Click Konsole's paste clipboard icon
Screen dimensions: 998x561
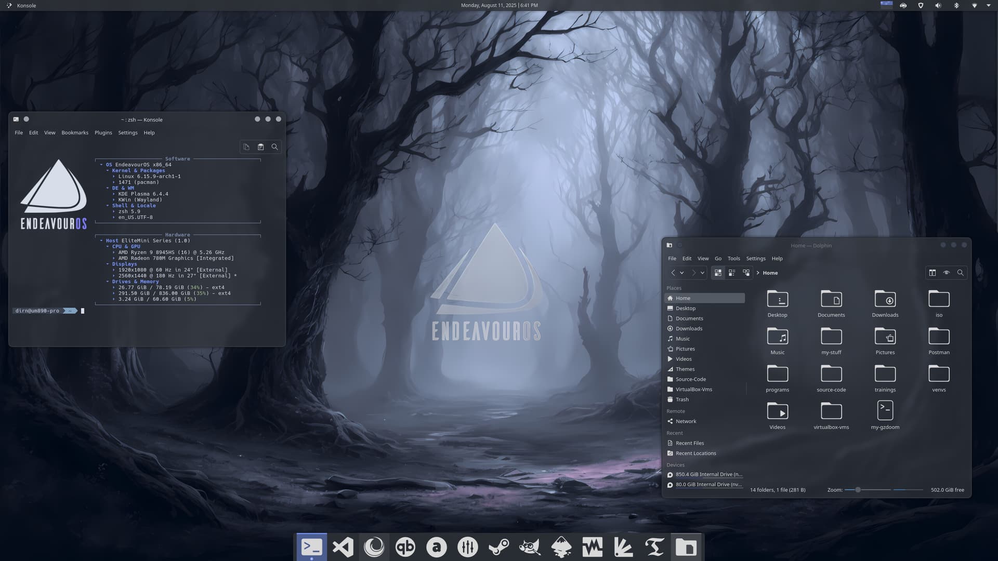[x=260, y=147]
